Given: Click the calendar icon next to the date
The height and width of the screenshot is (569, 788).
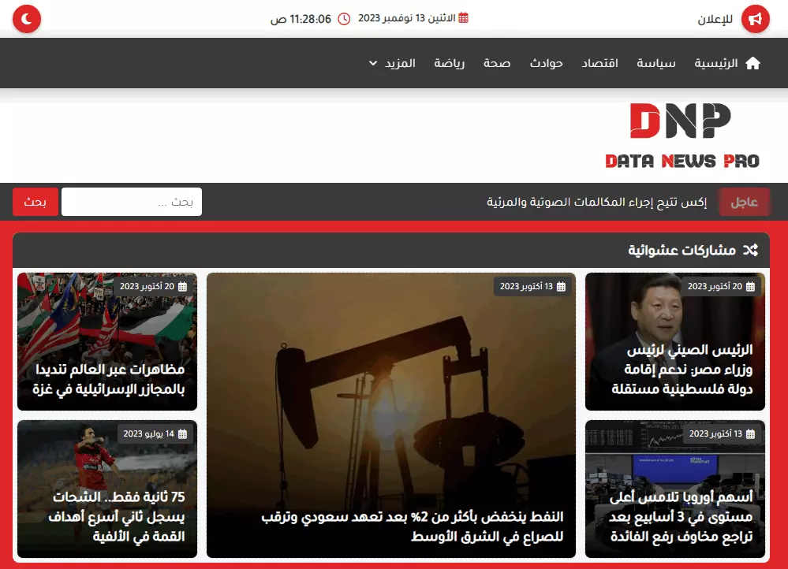Looking at the screenshot, I should (x=463, y=18).
